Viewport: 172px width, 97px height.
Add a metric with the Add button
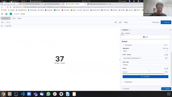pyautogui.click(x=145, y=37)
